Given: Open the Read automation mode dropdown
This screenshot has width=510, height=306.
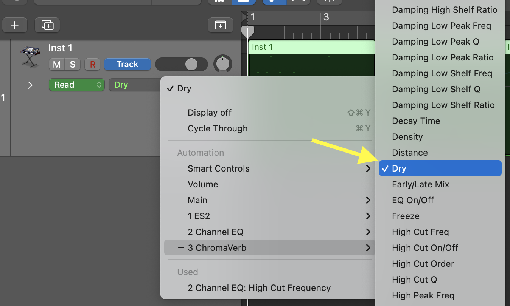Looking at the screenshot, I should [76, 85].
